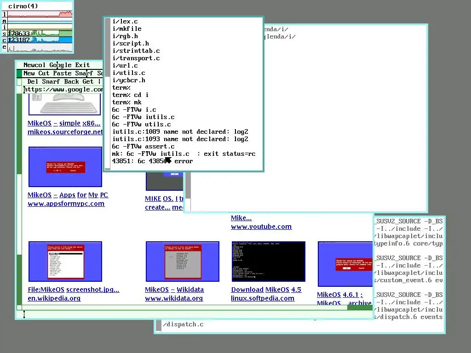The height and width of the screenshot is (353, 471).
Task: Click thumbnail above 'MikeOS 4.6.1 :'
Action: click(x=345, y=264)
